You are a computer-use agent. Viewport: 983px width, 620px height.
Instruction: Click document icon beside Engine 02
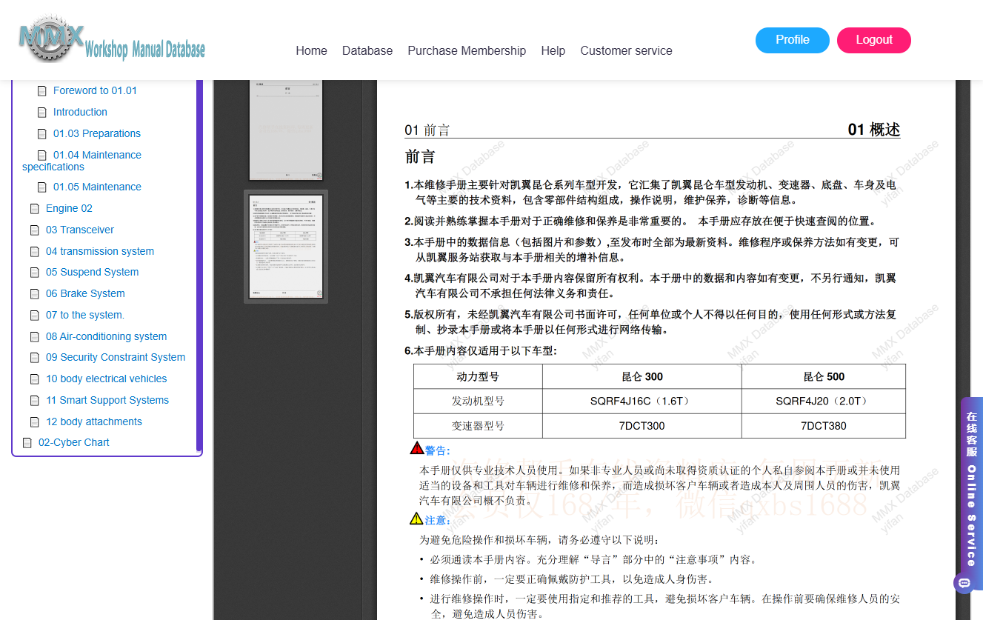coord(35,209)
